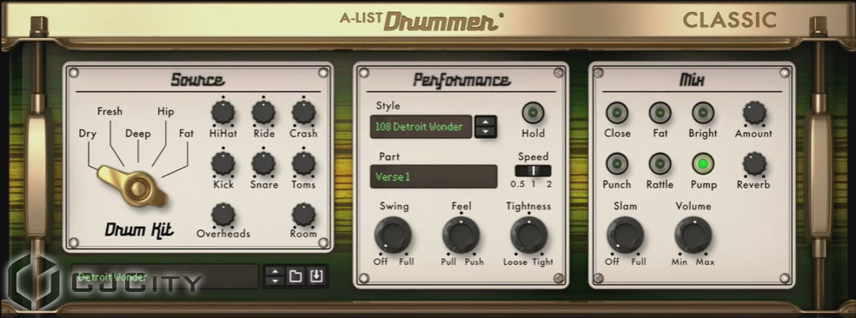Open the Part selector showing Verse 1
Image resolution: width=856 pixels, height=318 pixels.
click(434, 176)
